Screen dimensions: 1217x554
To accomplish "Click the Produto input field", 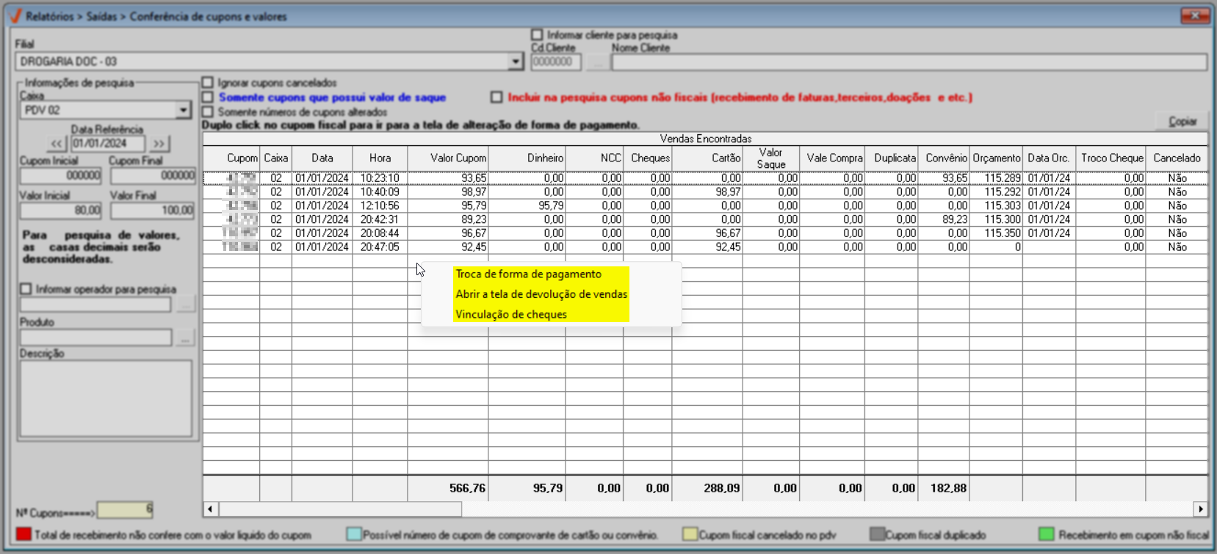I will coord(95,337).
